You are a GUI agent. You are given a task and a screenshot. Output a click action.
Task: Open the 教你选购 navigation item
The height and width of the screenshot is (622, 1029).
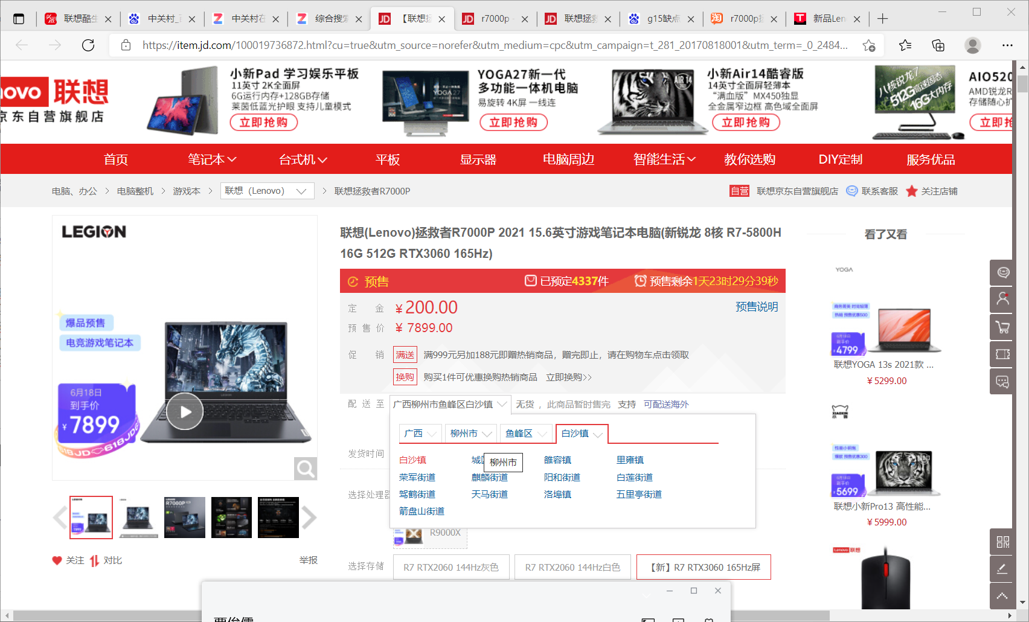[x=750, y=159]
